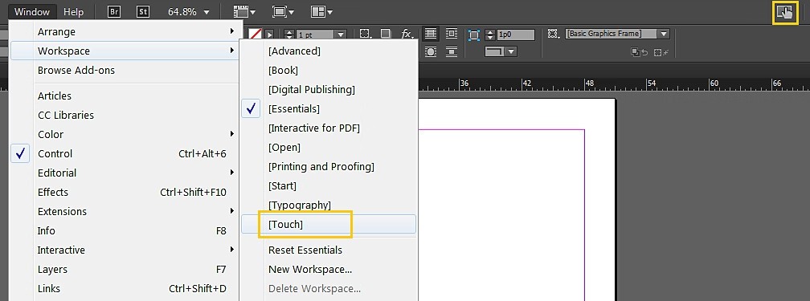Image resolution: width=810 pixels, height=301 pixels.
Task: Open the Help menu
Action: (73, 11)
